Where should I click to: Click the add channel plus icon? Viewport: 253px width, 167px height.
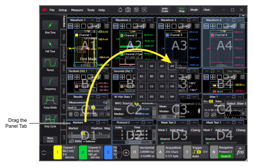pyautogui.click(x=126, y=152)
